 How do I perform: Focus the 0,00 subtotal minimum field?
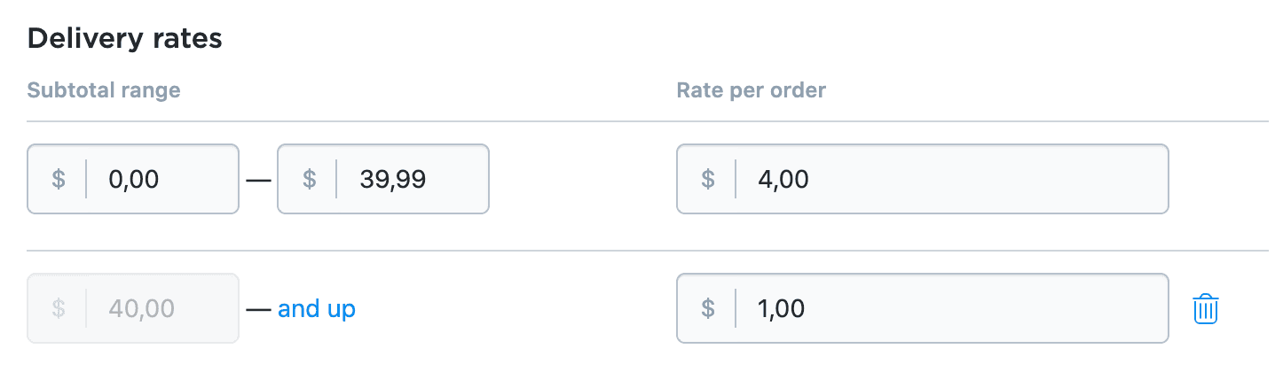click(x=160, y=180)
